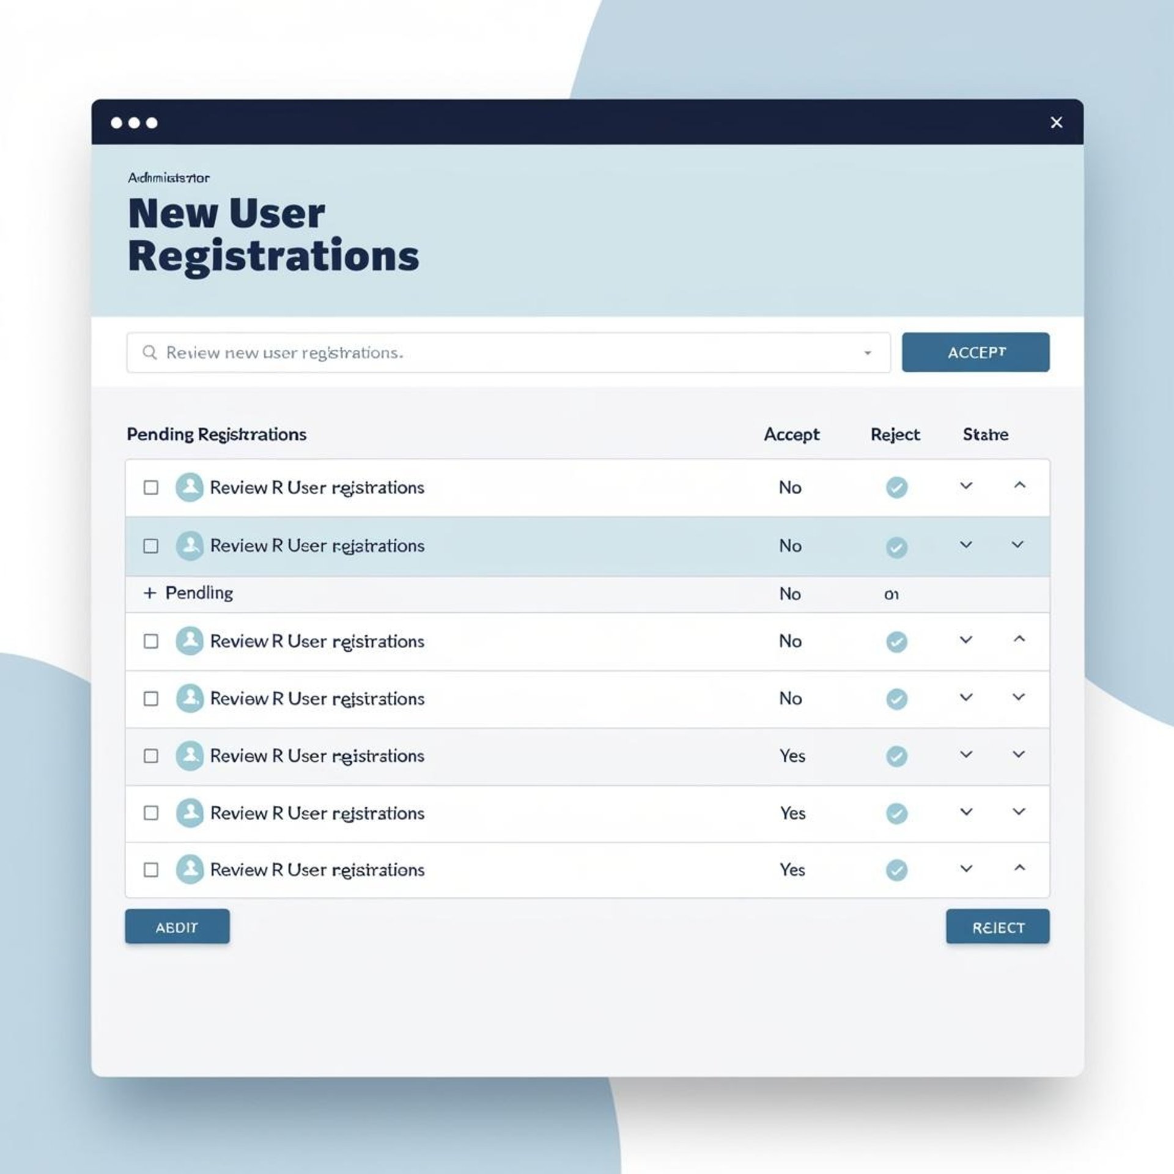Click user avatar icon in first row
Image resolution: width=1174 pixels, height=1174 pixels.
(x=190, y=487)
